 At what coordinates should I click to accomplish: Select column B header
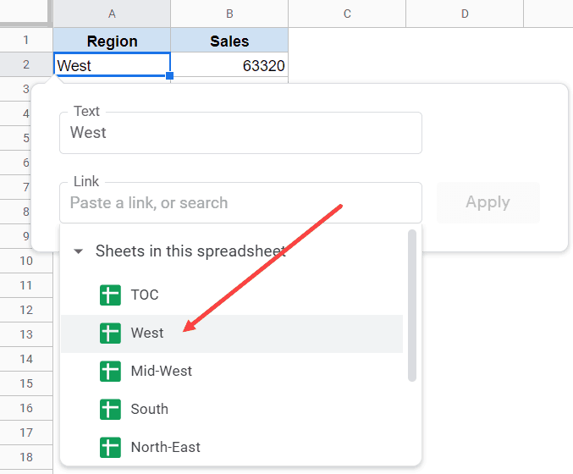click(229, 14)
